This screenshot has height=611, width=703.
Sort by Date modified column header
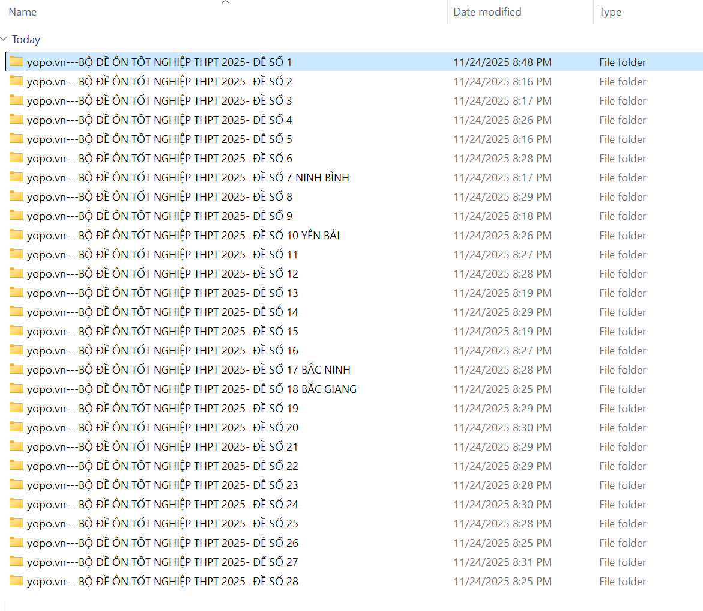click(487, 12)
